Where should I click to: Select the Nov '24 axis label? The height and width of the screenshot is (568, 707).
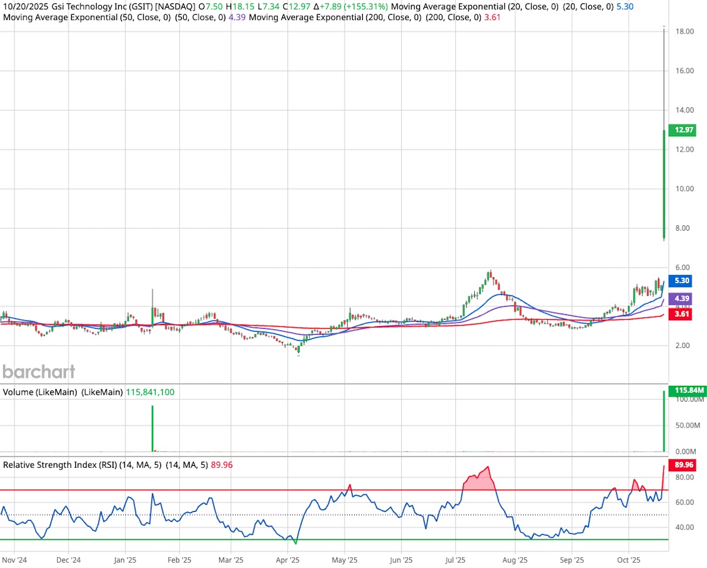[14, 559]
